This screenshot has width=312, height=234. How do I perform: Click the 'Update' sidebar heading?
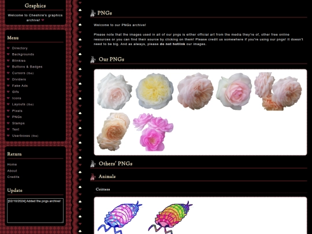(x=14, y=191)
